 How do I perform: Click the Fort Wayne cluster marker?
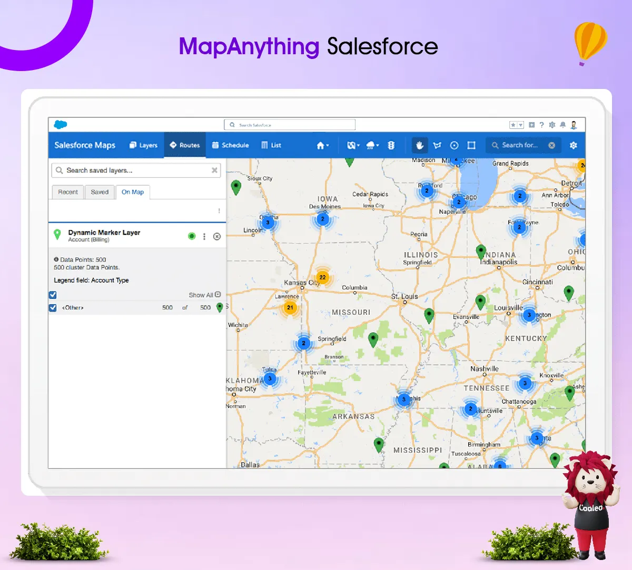click(519, 227)
